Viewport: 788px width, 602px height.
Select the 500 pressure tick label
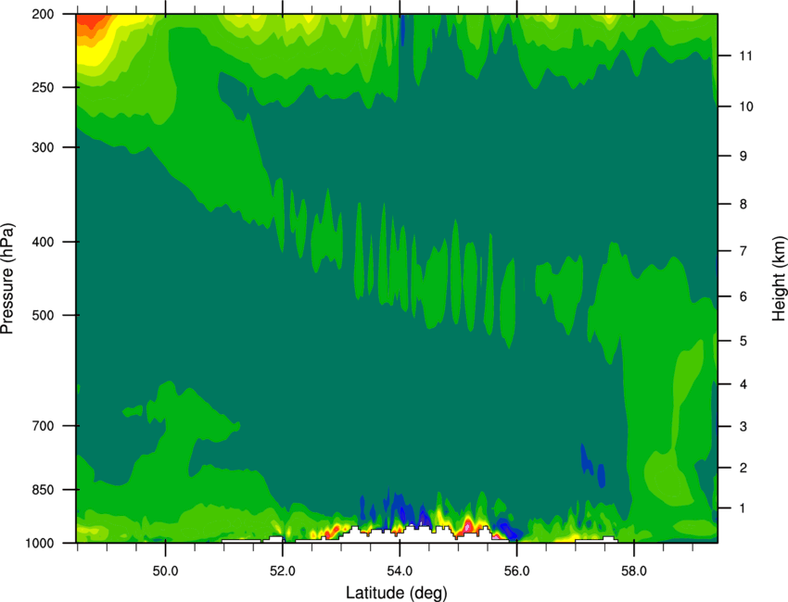pyautogui.click(x=43, y=315)
